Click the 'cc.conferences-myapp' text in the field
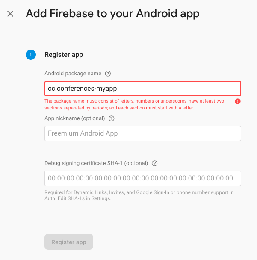The width and height of the screenshot is (257, 260). pos(82,89)
